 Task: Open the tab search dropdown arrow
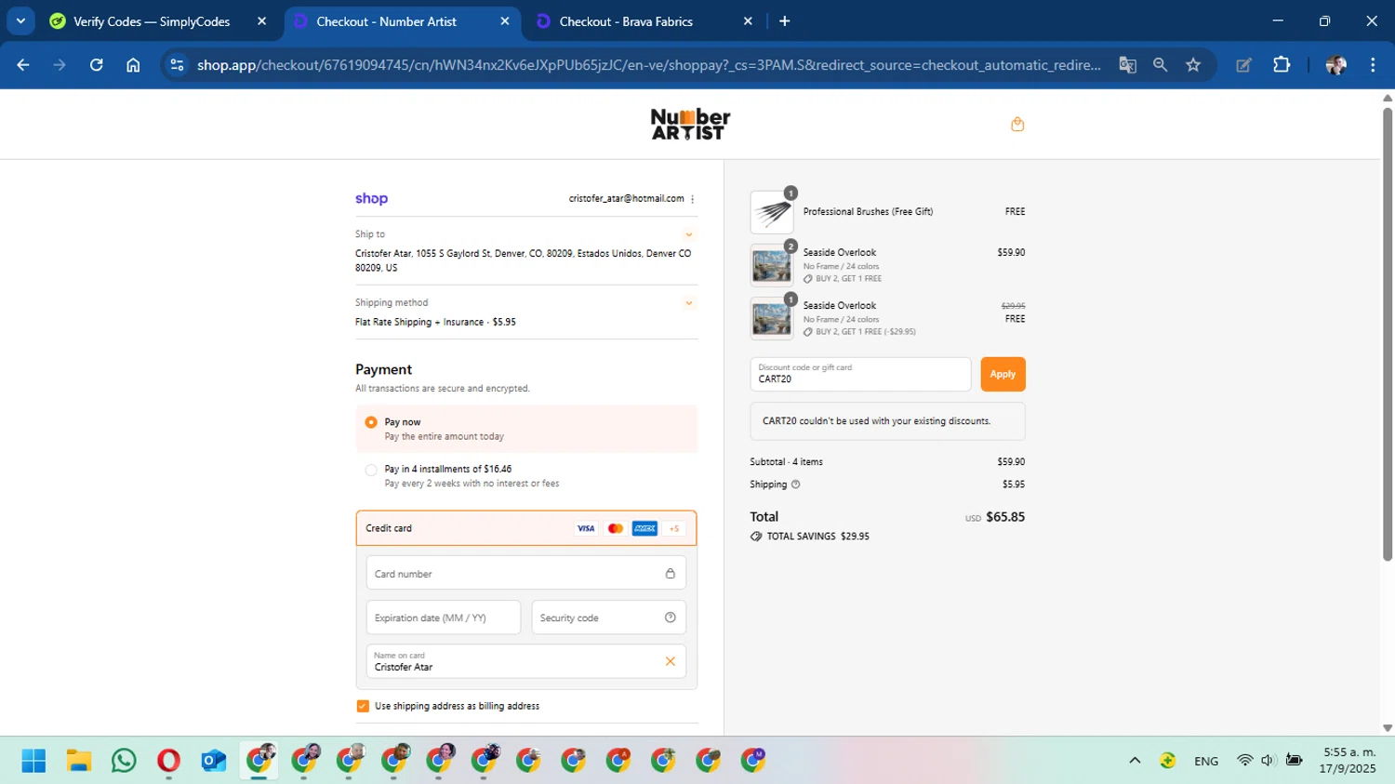pos(20,20)
